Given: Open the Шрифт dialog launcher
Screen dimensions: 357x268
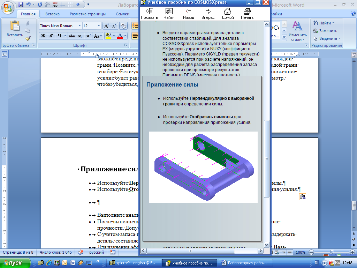Looking at the screenshot, I should (x=126, y=45).
